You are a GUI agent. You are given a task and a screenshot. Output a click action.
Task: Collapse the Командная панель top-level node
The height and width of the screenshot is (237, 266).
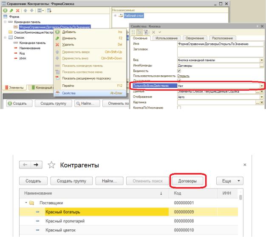click(x=5, y=22)
